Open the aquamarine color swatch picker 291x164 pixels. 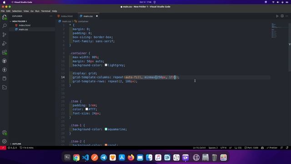pos(106,129)
